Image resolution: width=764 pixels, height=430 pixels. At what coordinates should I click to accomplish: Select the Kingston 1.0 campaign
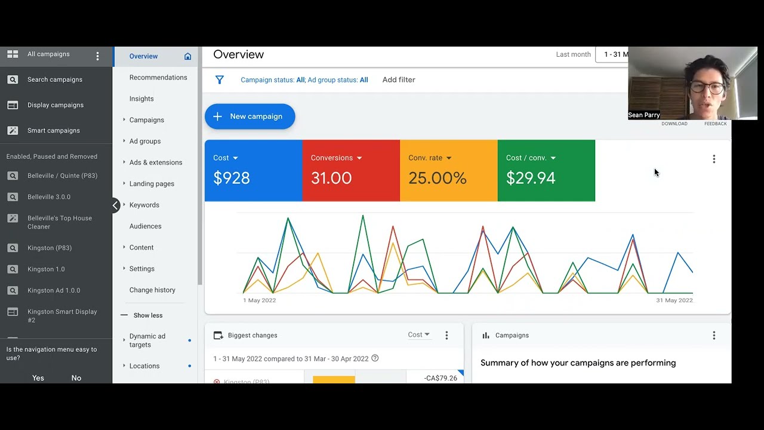click(46, 269)
